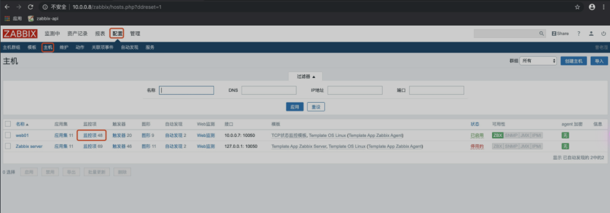Open the 配置 menu

click(x=117, y=34)
